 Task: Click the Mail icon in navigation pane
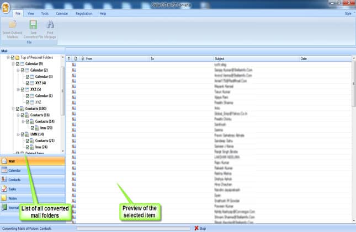point(4,161)
